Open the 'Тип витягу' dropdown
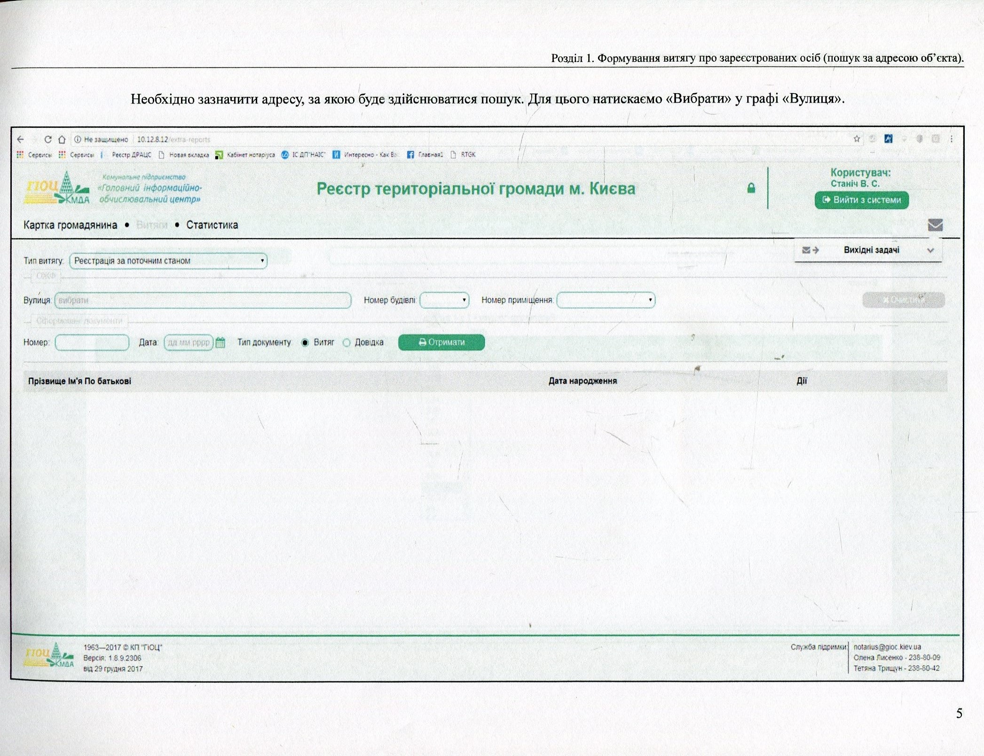The image size is (984, 756). tap(168, 261)
